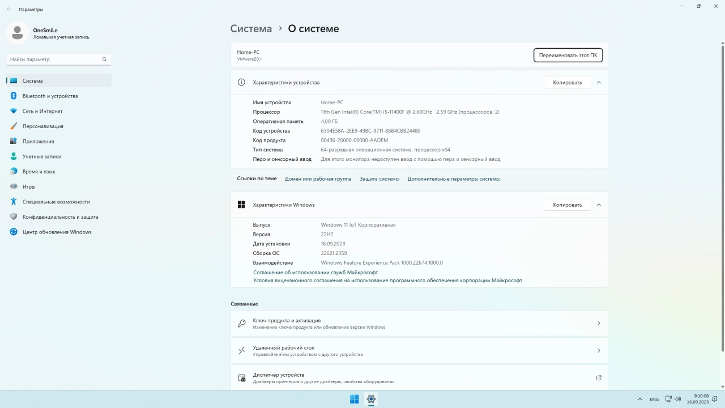
Task: Click the Удаленный рабочий стол icon
Action: tap(242, 351)
